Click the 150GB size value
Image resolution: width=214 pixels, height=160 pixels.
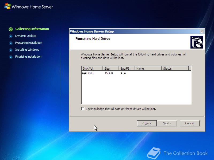[109, 73]
